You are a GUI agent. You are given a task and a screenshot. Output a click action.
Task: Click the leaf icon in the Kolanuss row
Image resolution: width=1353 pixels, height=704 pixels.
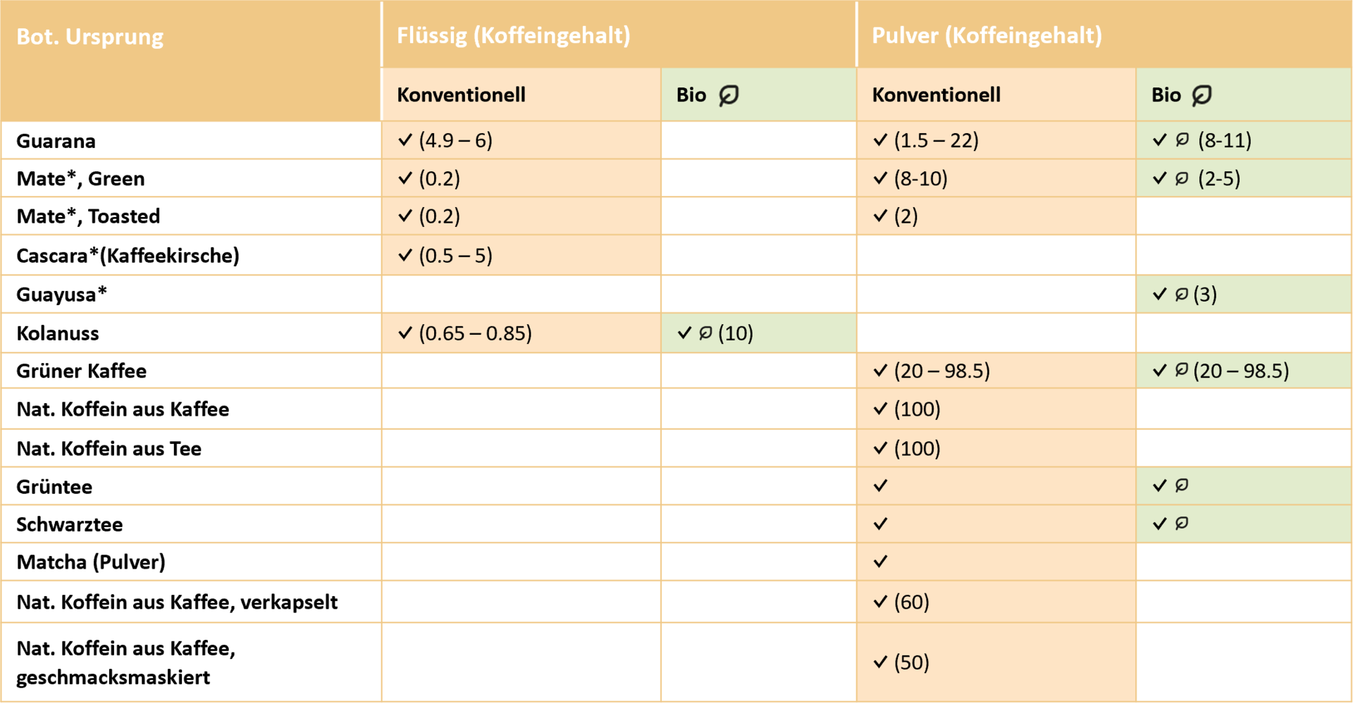coord(705,333)
